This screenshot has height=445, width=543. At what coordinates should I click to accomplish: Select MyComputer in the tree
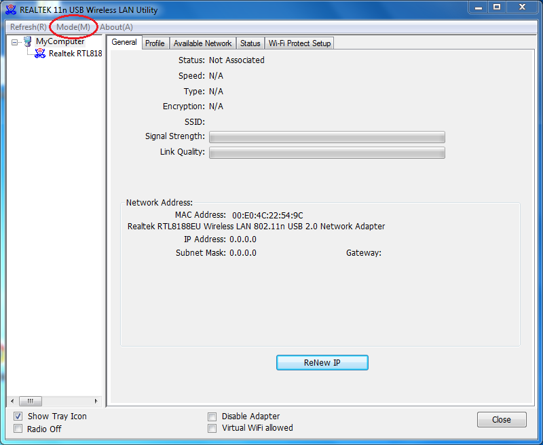(x=60, y=41)
